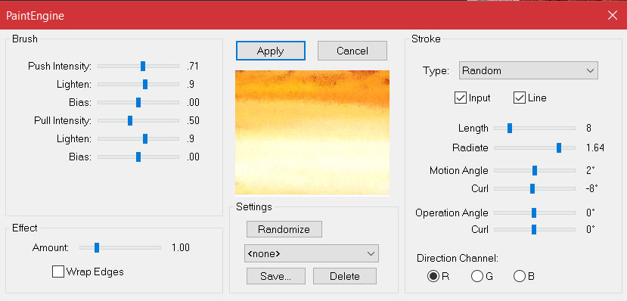Click the Motion Angle slider handle

(x=535, y=171)
